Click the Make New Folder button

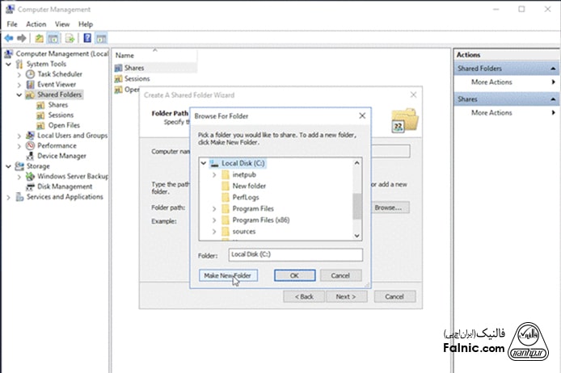(x=227, y=276)
